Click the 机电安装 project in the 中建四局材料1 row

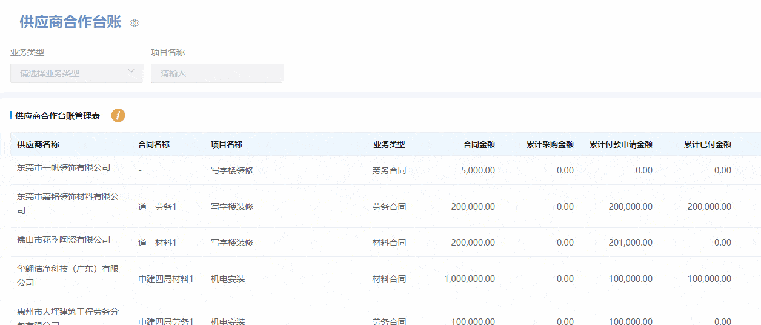point(228,279)
